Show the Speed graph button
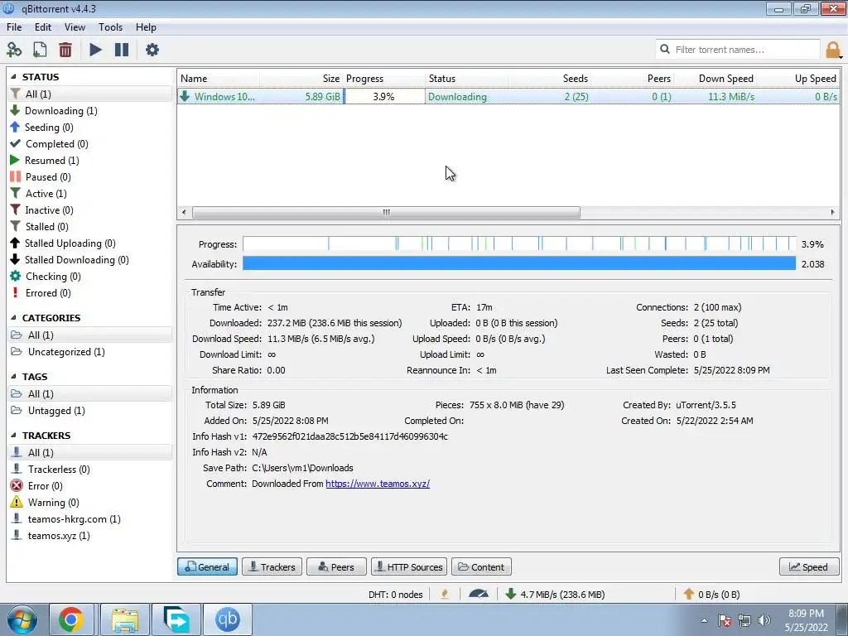Image resolution: width=848 pixels, height=636 pixels. pos(808,566)
